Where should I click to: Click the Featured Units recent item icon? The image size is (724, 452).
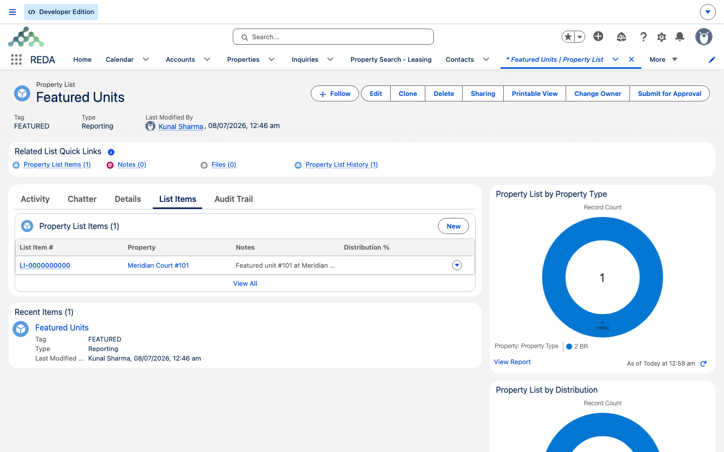click(x=21, y=329)
